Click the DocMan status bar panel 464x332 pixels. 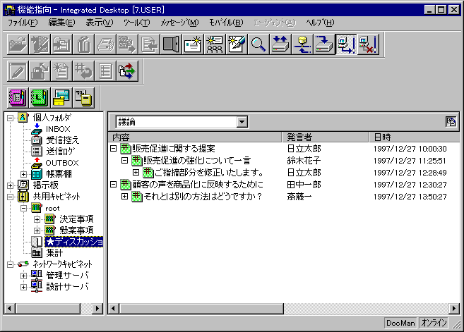click(400, 323)
